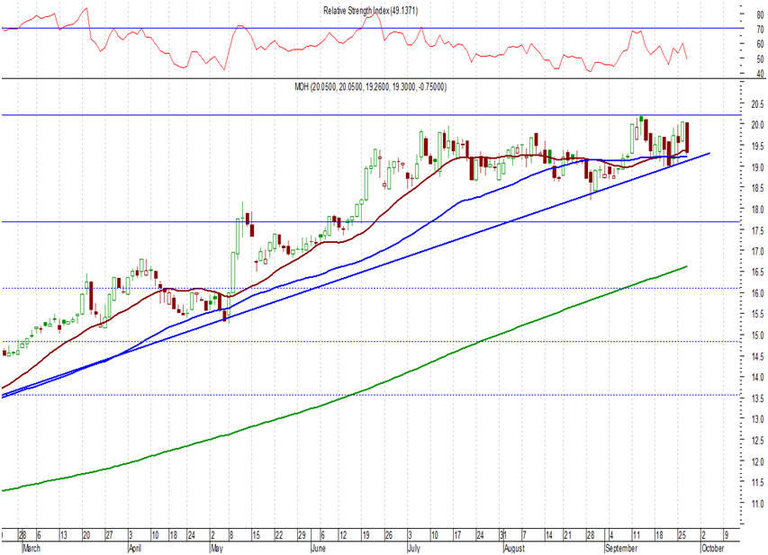Image resolution: width=768 pixels, height=555 pixels.
Task: Select the May month label
Action: coord(216,548)
